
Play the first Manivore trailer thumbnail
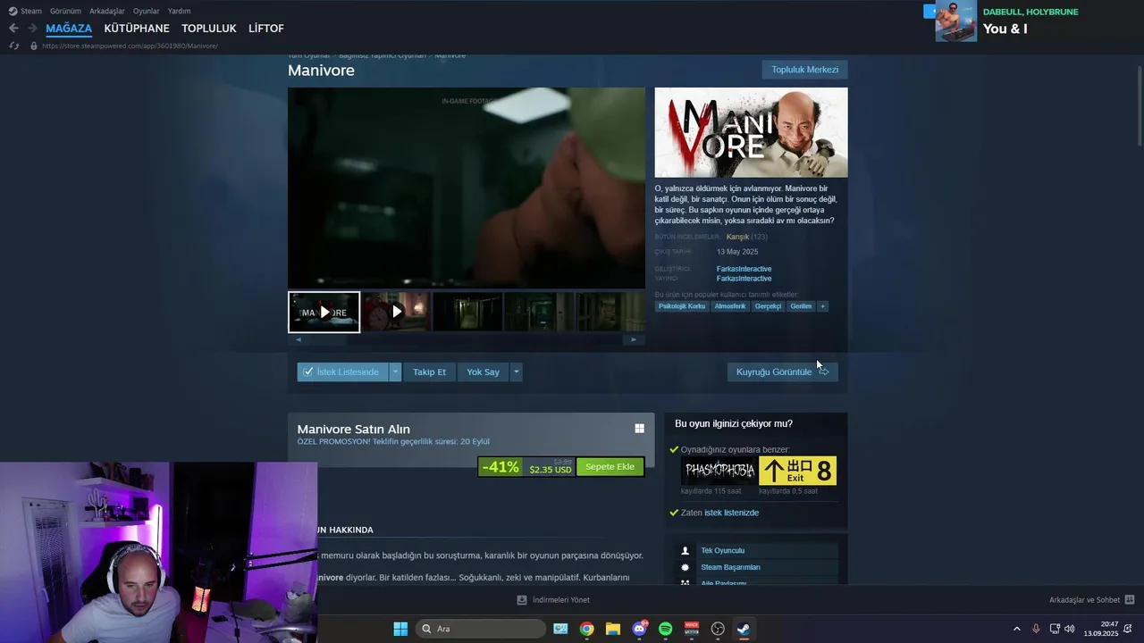[324, 313]
